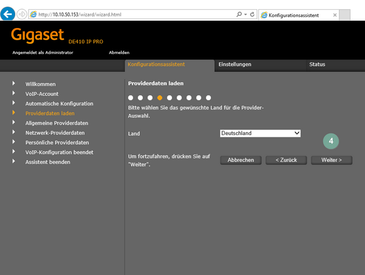Click the Abbrechen button
Viewport: 365px width, 275px height.
pyautogui.click(x=240, y=160)
